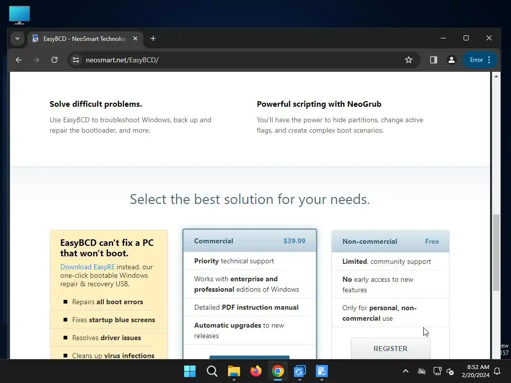Open the site information icon in address bar
Viewport: 511px width, 383px height.
(76, 60)
